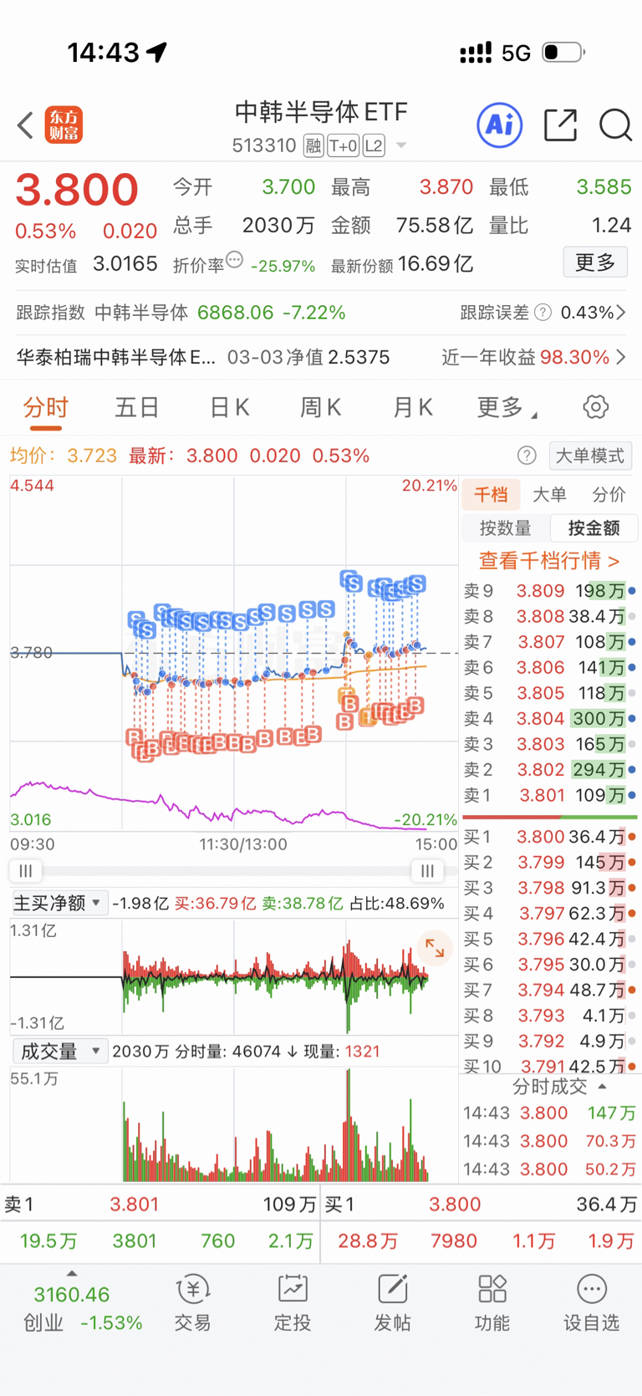This screenshot has width=642, height=1396.
Task: Tap the left timeline range handle
Action: 26,871
